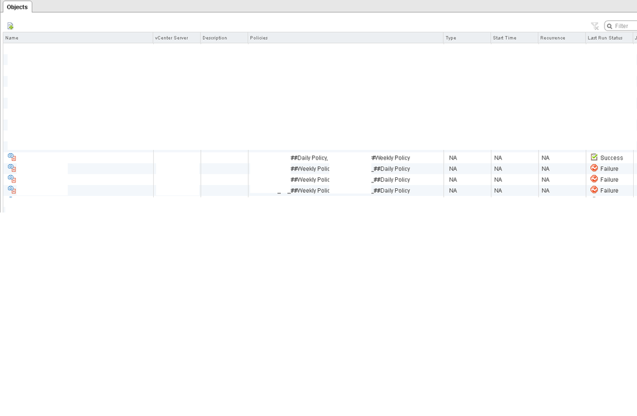Click the ##Daily Policy, text in the first row
This screenshot has width=637, height=416.
click(x=309, y=158)
